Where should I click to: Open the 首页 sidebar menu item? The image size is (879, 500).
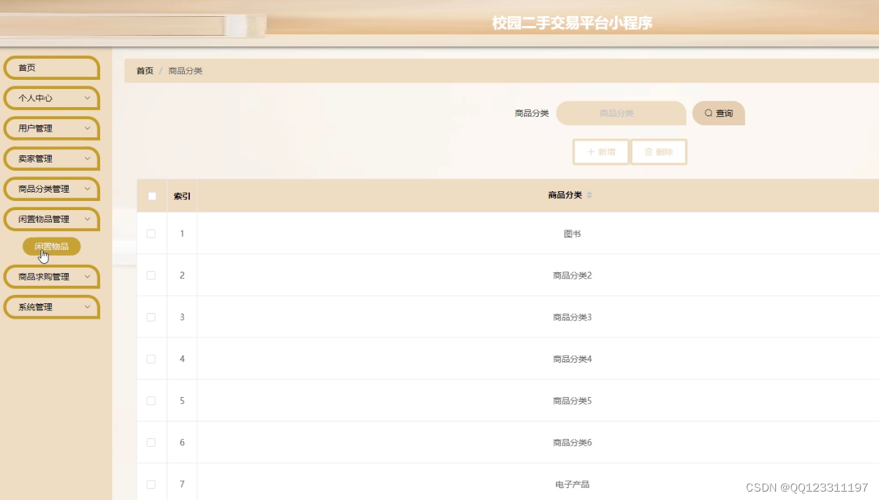click(51, 68)
